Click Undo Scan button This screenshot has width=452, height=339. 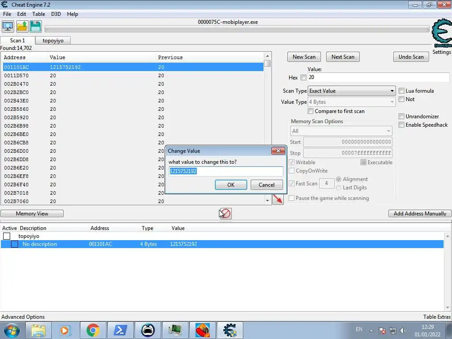411,57
